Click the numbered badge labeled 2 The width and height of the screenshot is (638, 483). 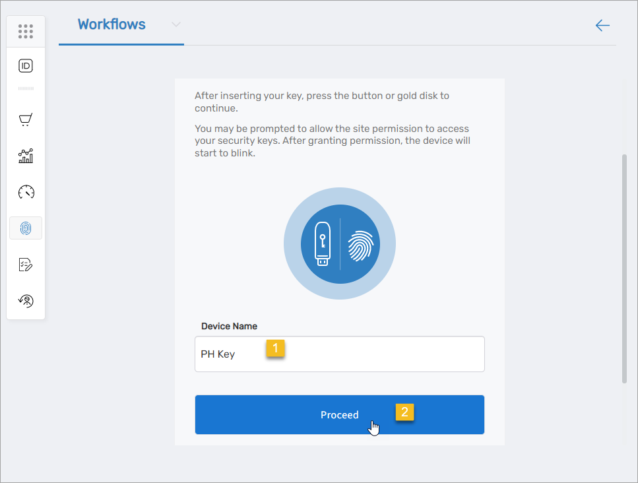(x=404, y=411)
